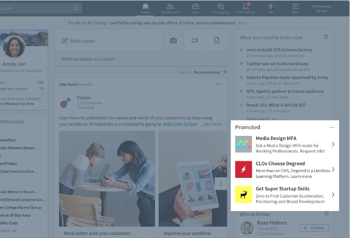Click Start a post
Screen dimensions: 350x238
click(78, 40)
